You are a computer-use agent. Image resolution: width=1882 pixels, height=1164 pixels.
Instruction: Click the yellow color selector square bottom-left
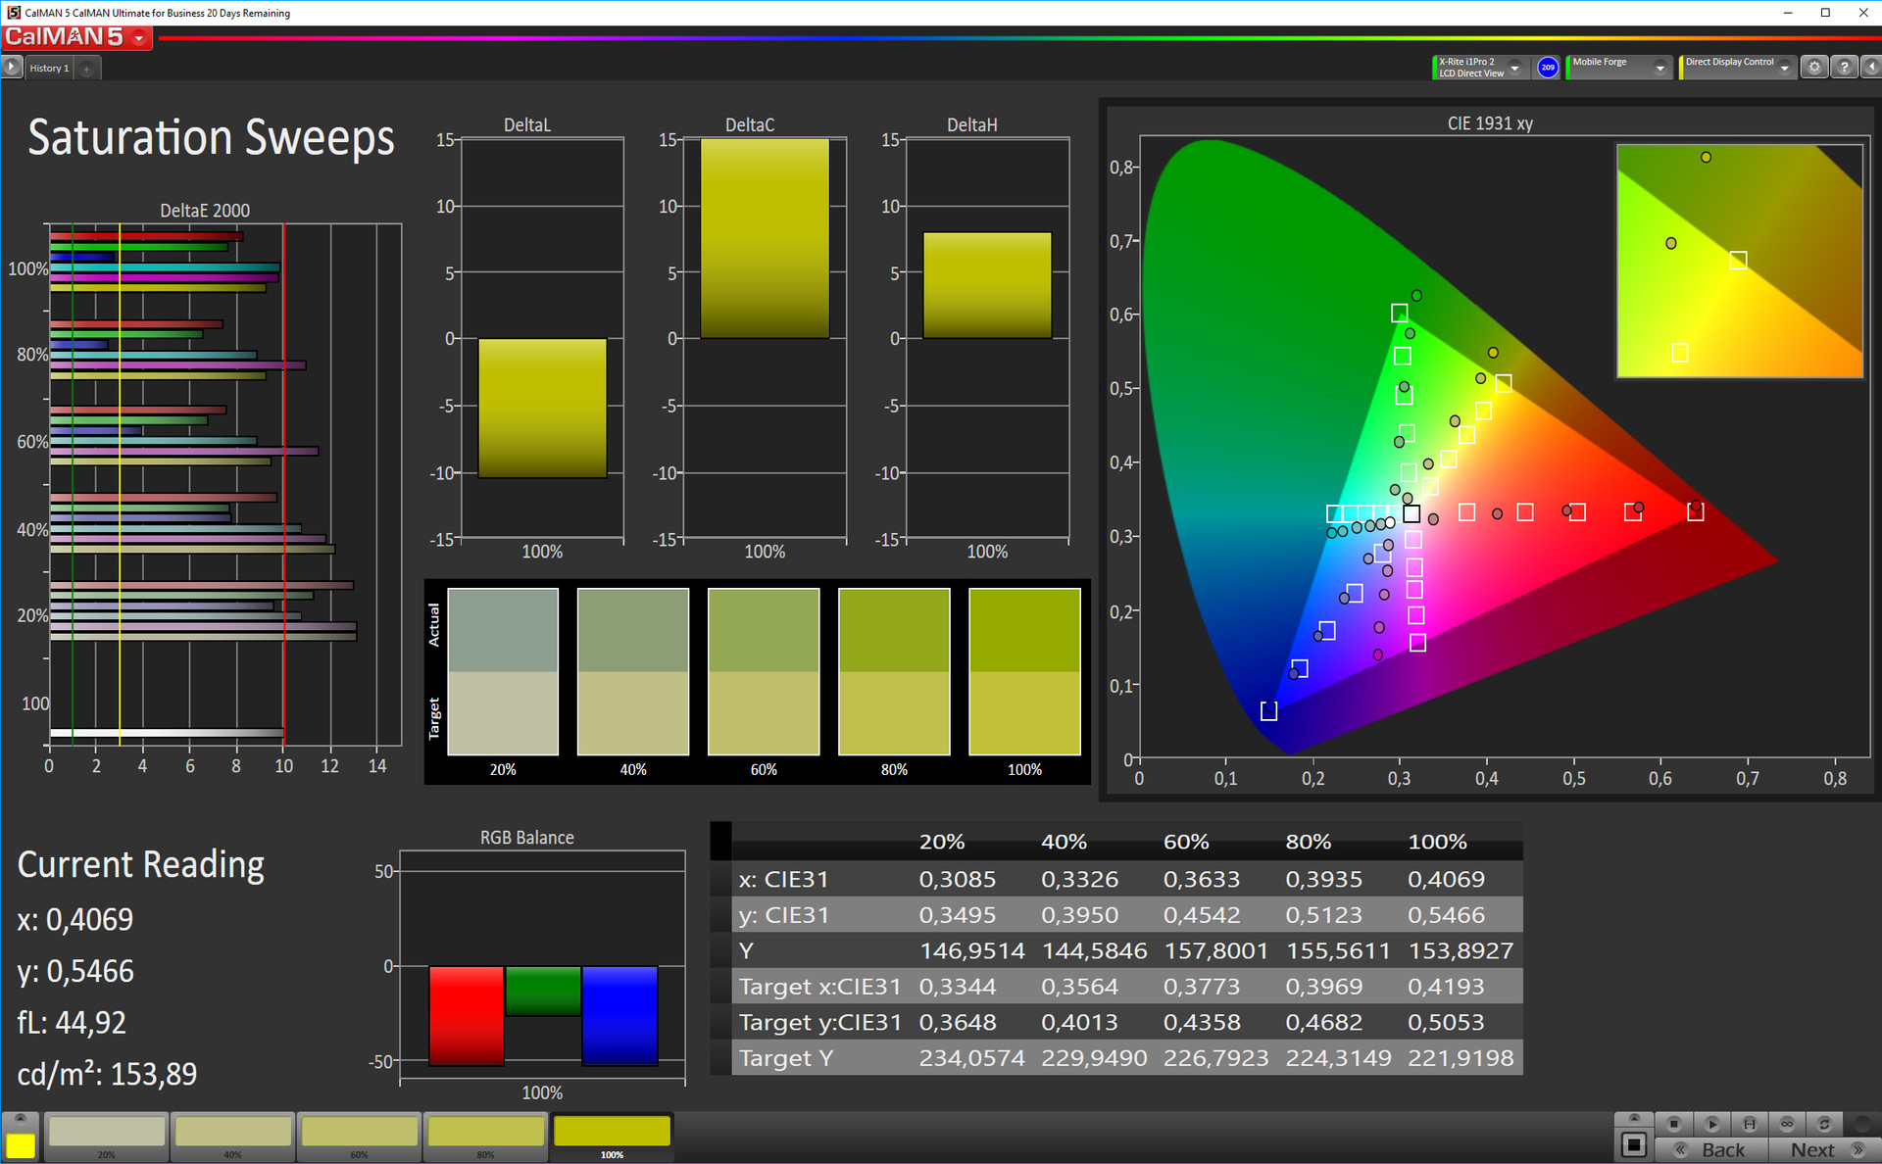[x=21, y=1145]
